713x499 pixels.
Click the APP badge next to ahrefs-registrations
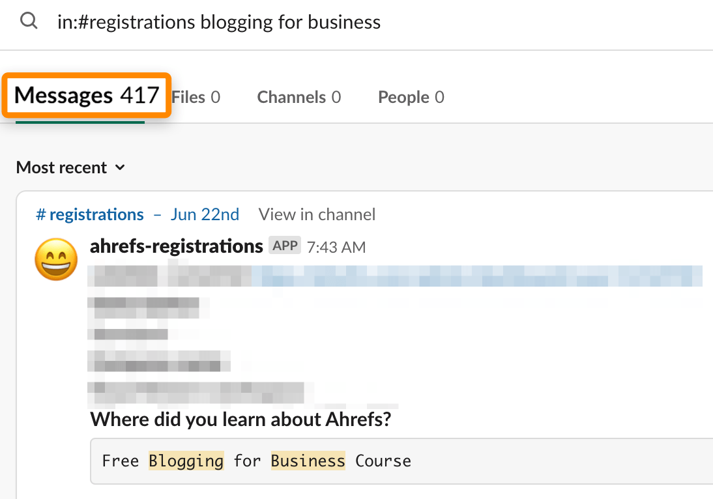tap(285, 245)
